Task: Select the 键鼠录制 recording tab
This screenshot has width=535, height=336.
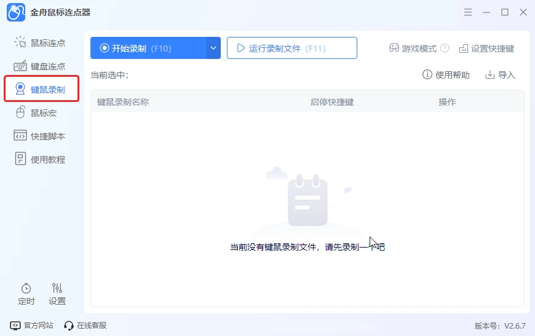Action: coord(41,89)
